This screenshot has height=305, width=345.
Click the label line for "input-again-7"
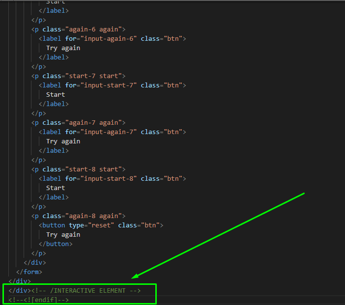(x=112, y=132)
